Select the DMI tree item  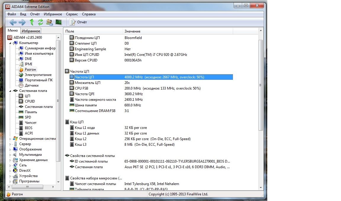25,59
